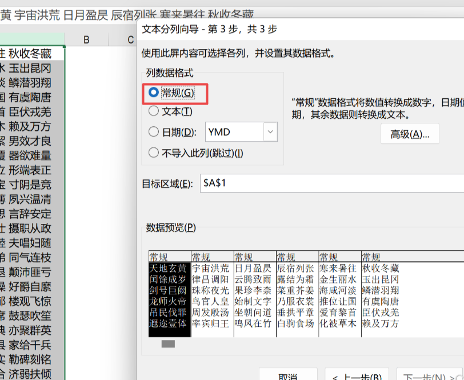Select column B header in the spreadsheet
Image resolution: width=464 pixels, height=380 pixels.
(x=87, y=39)
